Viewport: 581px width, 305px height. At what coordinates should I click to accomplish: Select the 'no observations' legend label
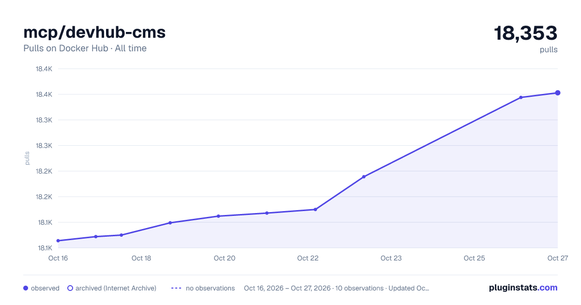coord(210,288)
